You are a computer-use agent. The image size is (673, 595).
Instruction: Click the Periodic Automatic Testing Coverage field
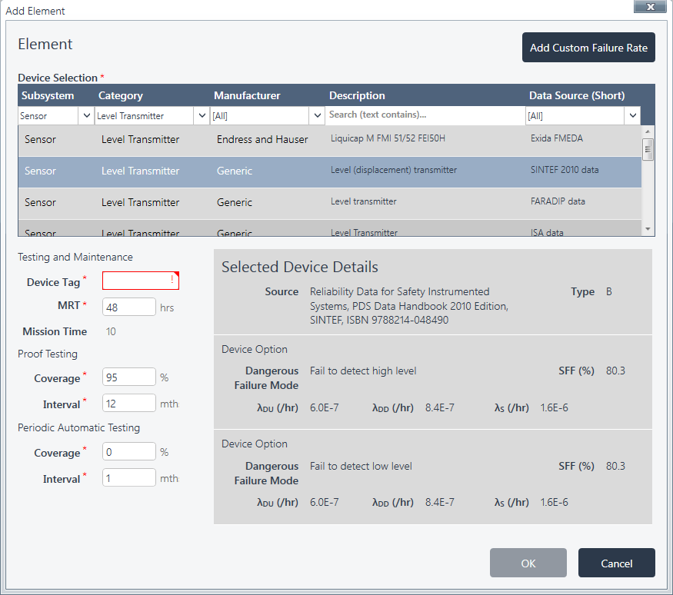(x=128, y=451)
